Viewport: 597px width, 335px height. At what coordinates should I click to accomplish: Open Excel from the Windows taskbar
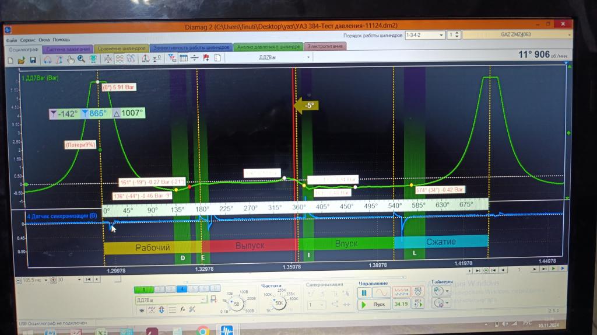point(101,332)
